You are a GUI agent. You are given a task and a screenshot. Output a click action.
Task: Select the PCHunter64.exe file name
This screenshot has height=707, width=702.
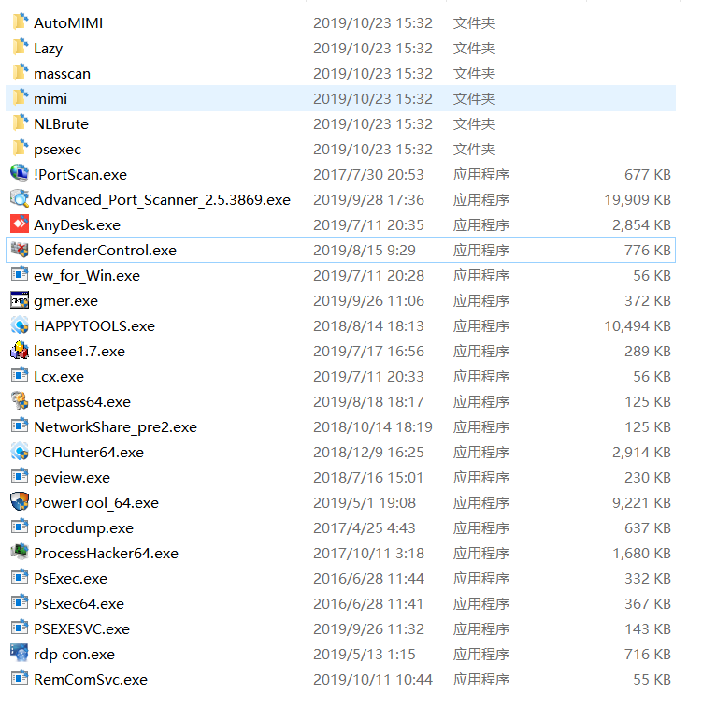(89, 453)
